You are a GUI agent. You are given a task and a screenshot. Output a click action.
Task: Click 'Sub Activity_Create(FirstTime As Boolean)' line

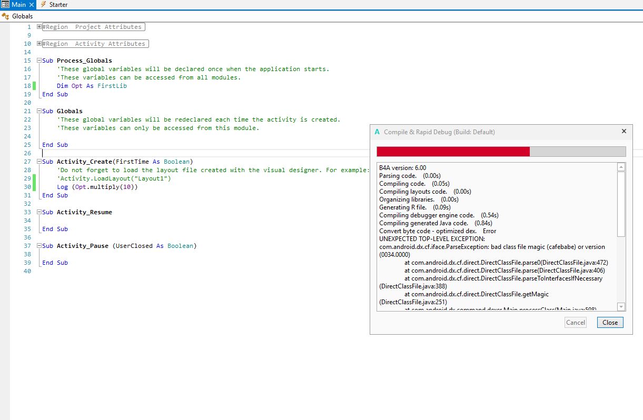click(x=117, y=162)
